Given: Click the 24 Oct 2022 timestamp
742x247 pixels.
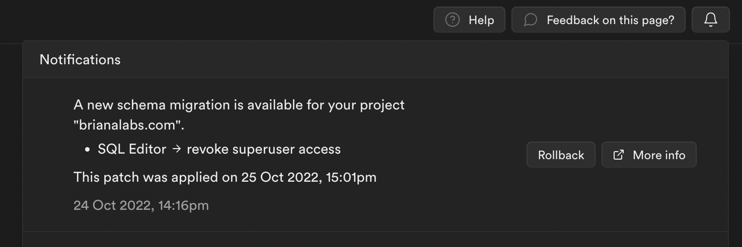Looking at the screenshot, I should [141, 205].
